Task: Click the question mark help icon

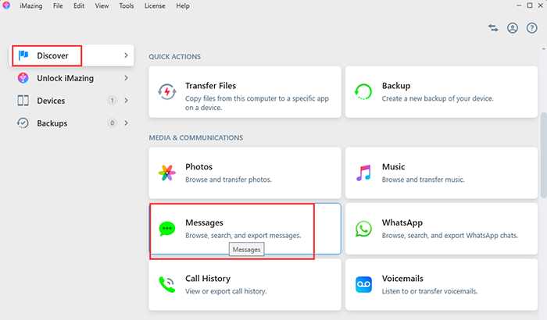Action: tap(532, 28)
